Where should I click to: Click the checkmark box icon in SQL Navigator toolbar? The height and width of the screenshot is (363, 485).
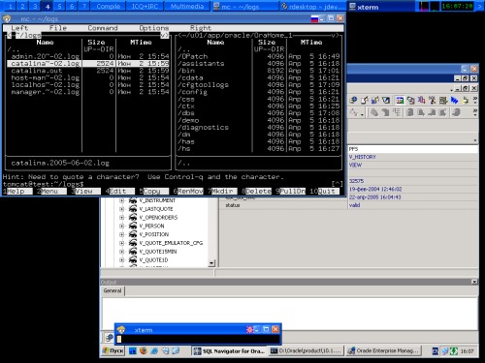[x=386, y=101]
